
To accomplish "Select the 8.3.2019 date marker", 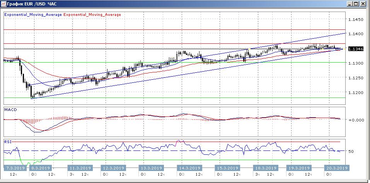I will coord(41,168).
